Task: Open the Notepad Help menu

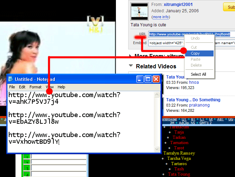Action: tap(61, 87)
